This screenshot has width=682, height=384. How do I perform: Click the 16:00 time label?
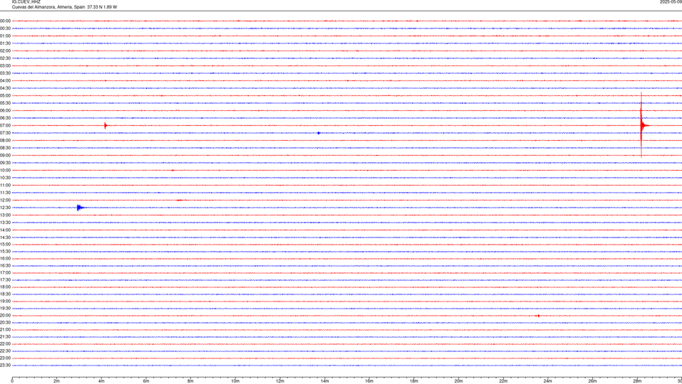pyautogui.click(x=5, y=259)
